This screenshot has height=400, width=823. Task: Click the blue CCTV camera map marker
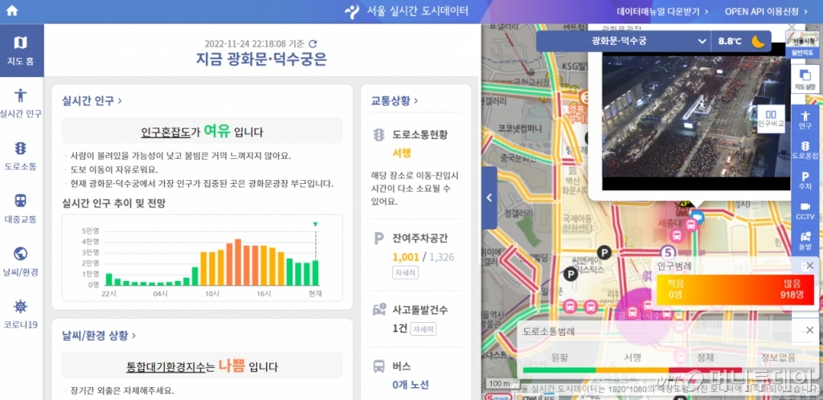tap(698, 216)
